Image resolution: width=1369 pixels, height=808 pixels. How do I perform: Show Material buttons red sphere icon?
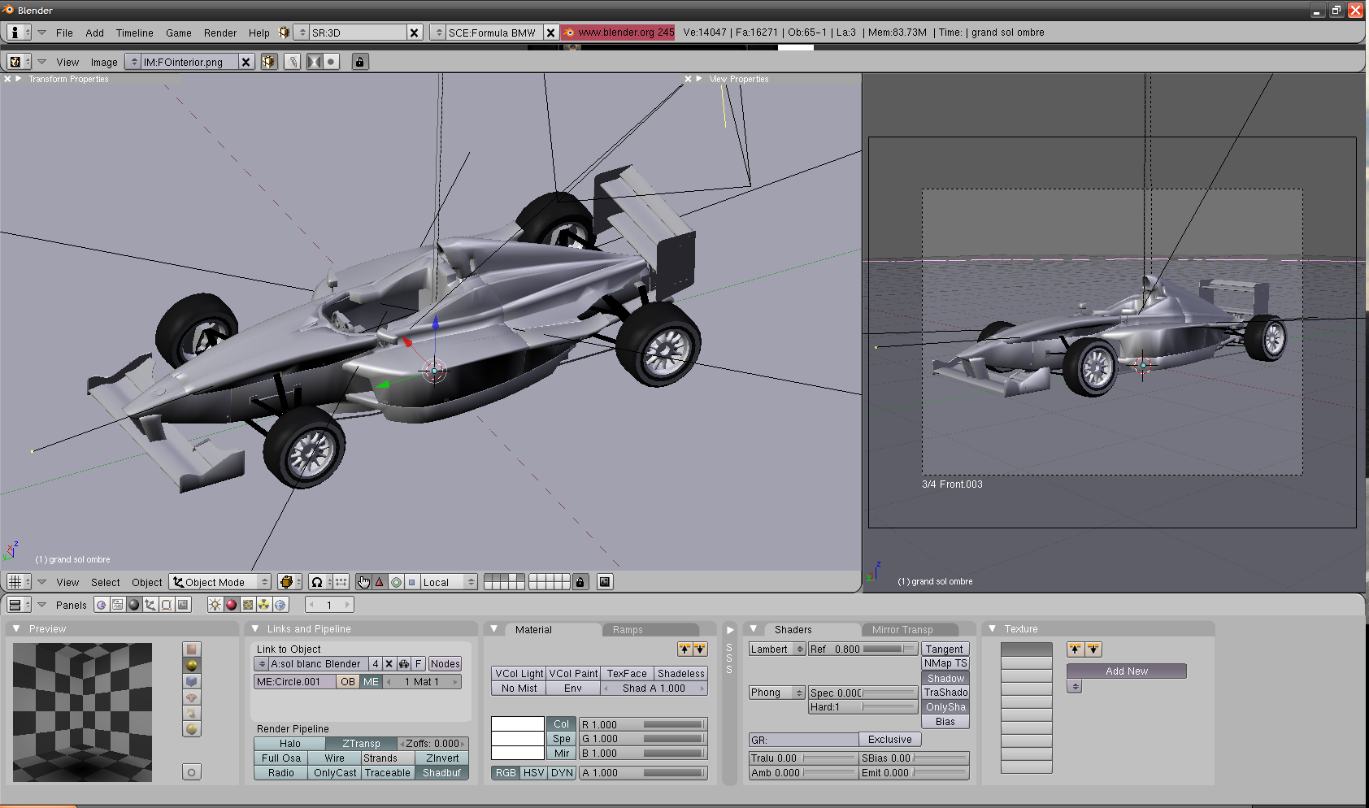click(x=231, y=605)
